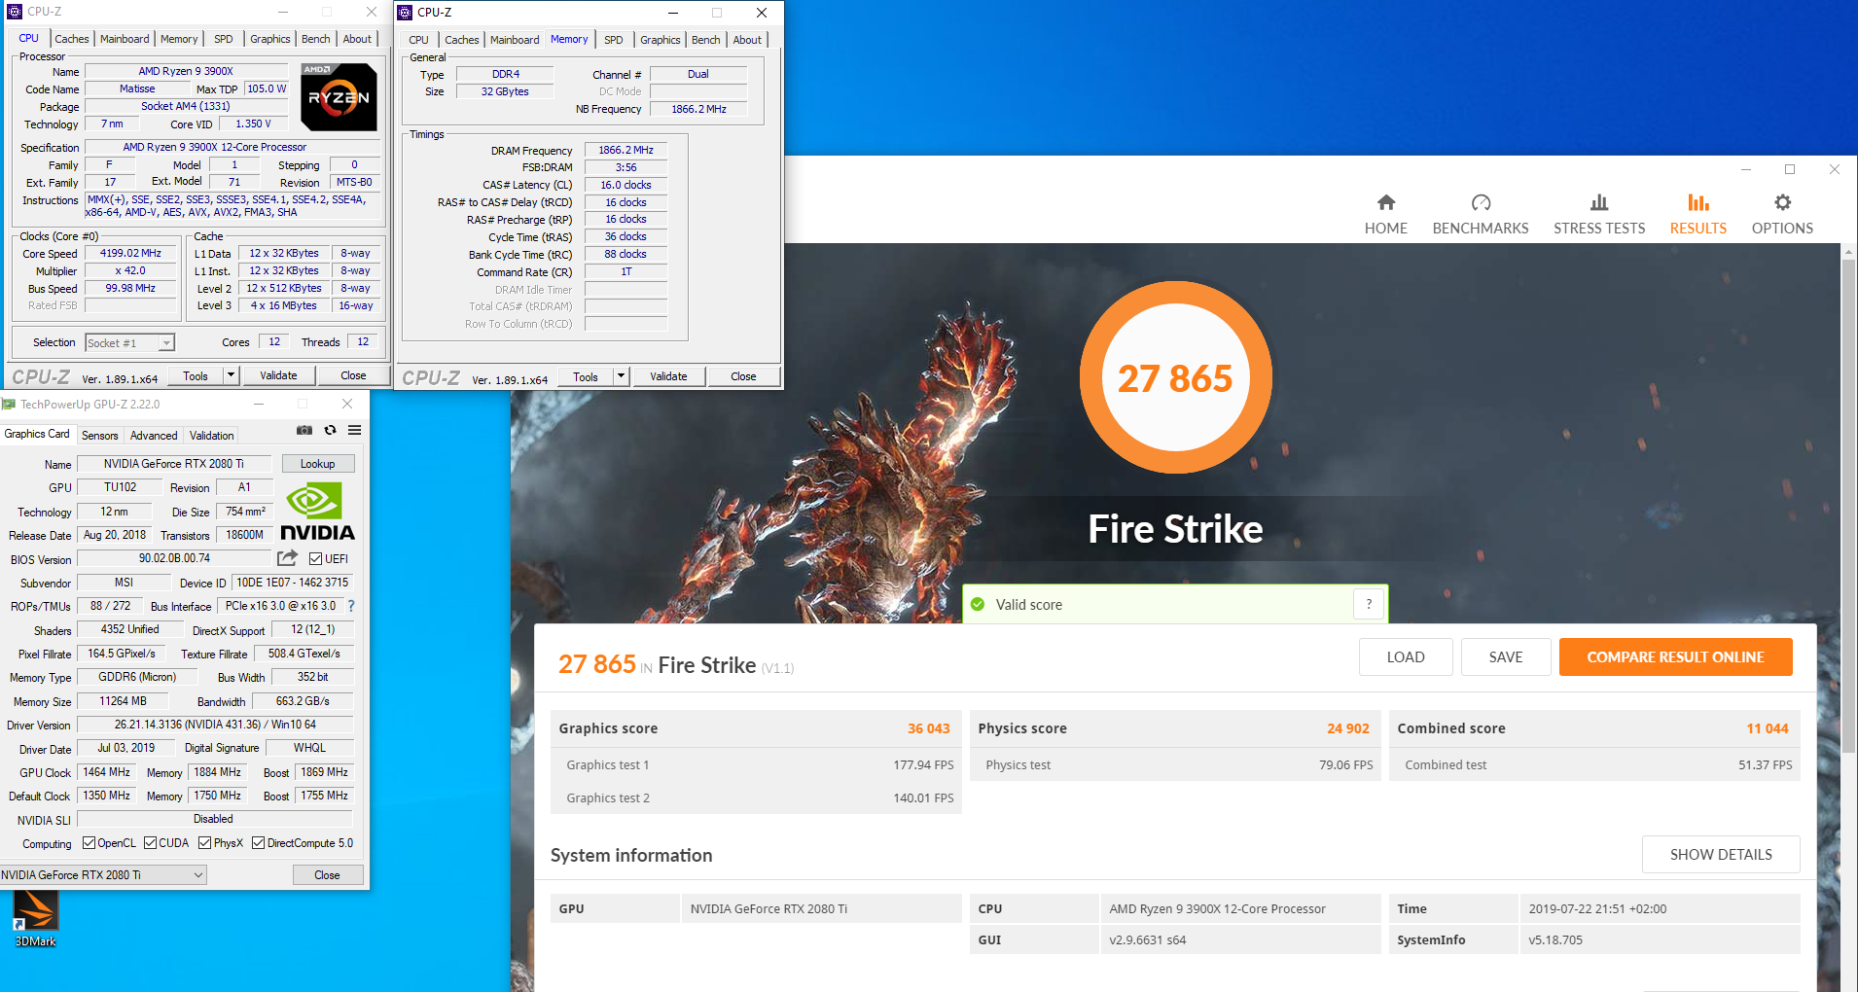This screenshot has width=1858, height=992.
Task: Open the 3DMark desktop shortcut icon
Action: [x=36, y=918]
